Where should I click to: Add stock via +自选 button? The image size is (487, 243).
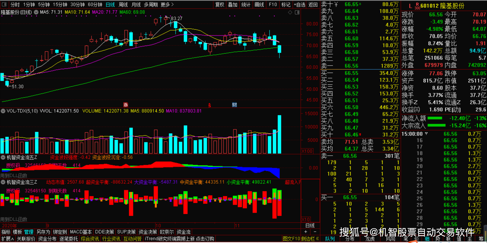point(300,5)
